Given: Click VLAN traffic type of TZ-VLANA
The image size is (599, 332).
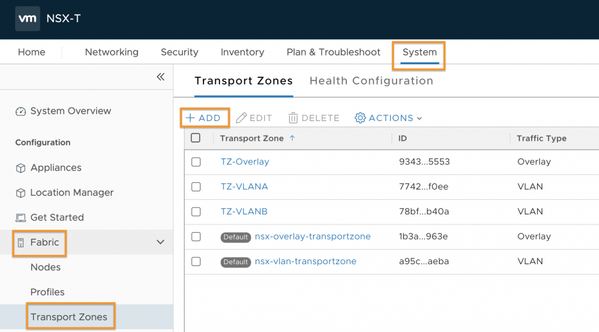Looking at the screenshot, I should pos(530,186).
